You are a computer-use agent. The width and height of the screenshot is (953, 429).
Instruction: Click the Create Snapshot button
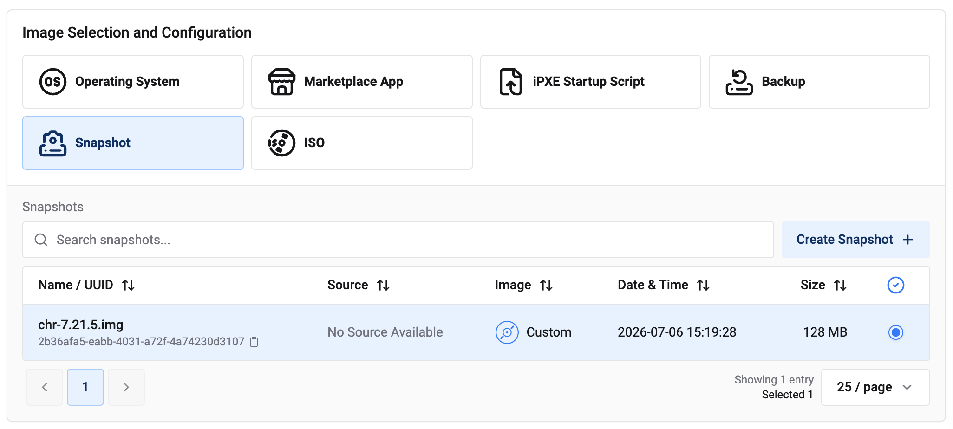coord(855,240)
